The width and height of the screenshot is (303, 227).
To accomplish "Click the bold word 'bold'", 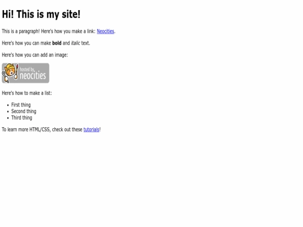I will pos(57,43).
